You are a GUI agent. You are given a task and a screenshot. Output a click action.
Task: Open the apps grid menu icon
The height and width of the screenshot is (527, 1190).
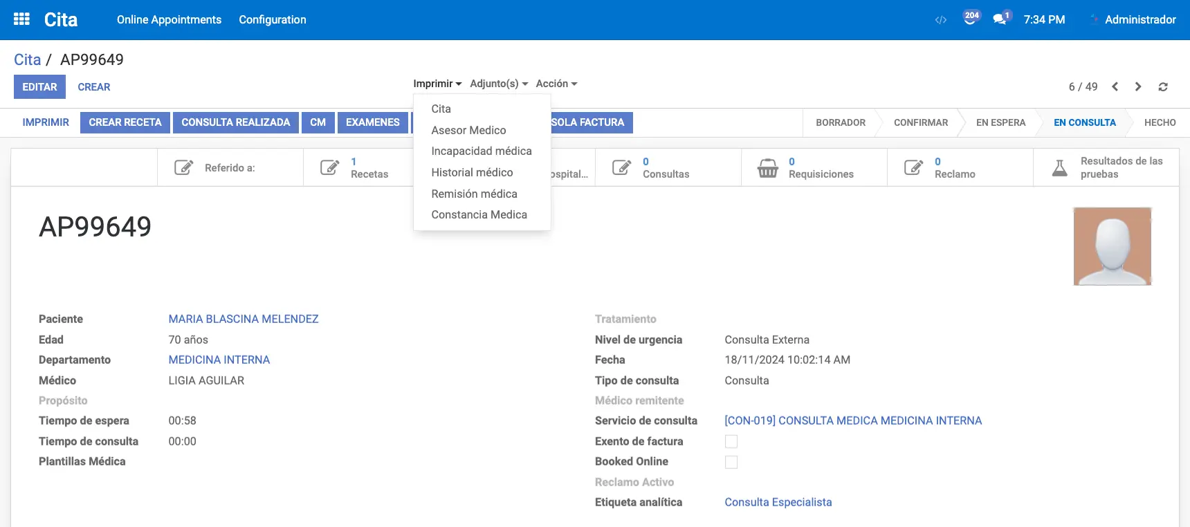click(21, 19)
